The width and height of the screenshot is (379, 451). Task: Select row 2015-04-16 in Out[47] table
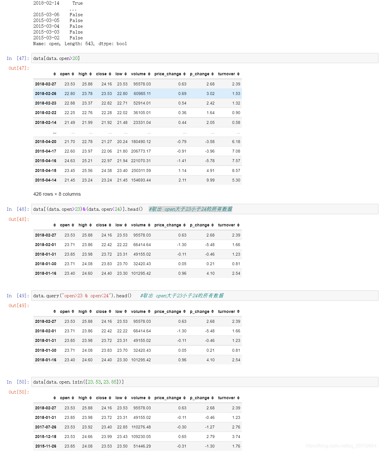137,161
